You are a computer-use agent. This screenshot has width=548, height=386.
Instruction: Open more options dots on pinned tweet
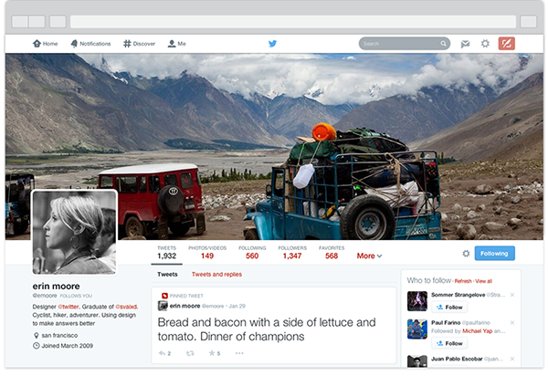click(239, 353)
